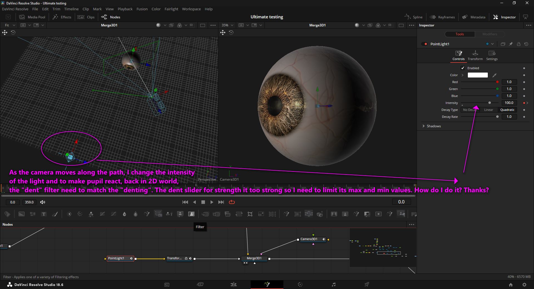The height and width of the screenshot is (289, 534).
Task: Open Project Settings gear icon
Action: coord(524,285)
